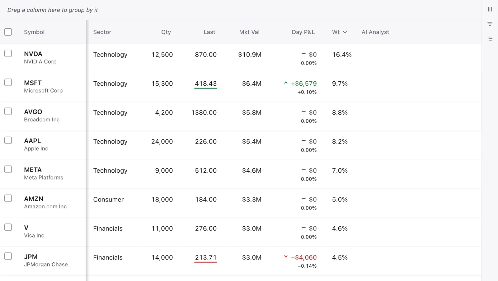Click the down arrow next to JPM day P&L
The height and width of the screenshot is (281, 498).
click(x=286, y=257)
